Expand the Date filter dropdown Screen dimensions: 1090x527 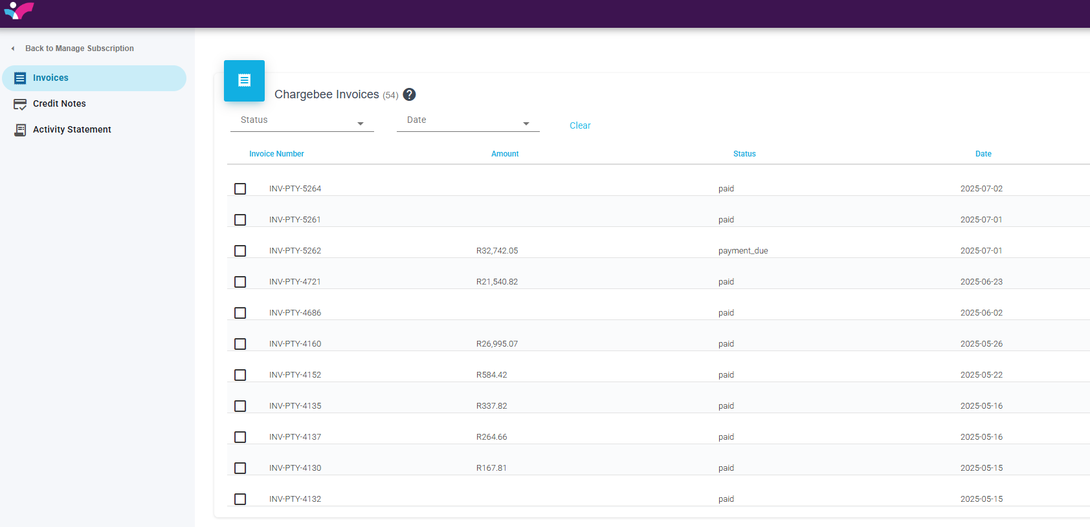point(467,121)
